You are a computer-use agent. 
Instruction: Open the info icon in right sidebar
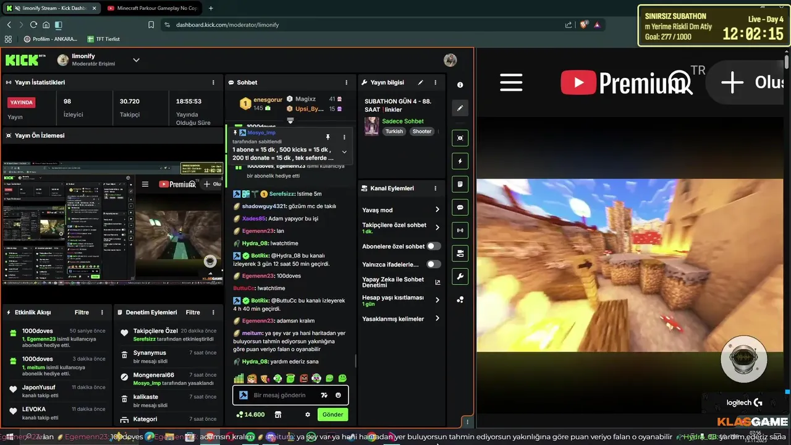coord(460,85)
